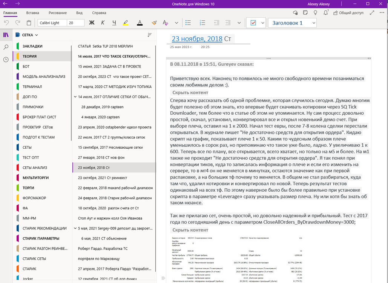Toggle bold formatting (Ж)

click(92, 23)
